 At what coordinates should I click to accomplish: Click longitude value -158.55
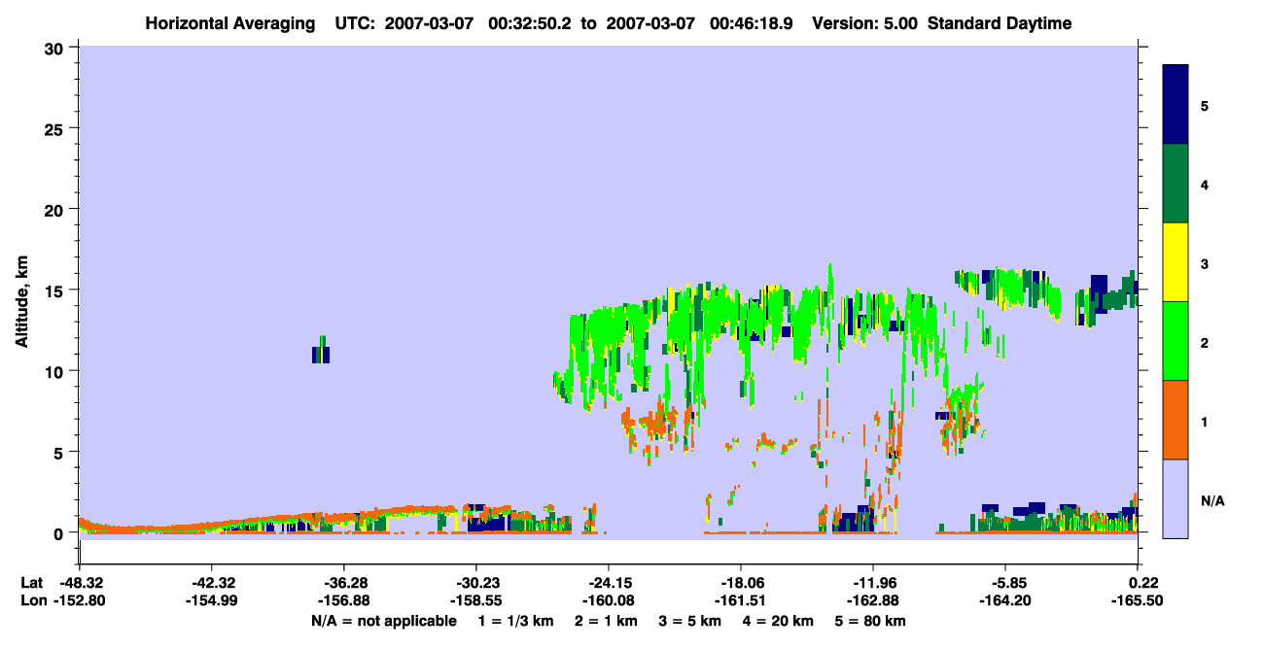475,599
